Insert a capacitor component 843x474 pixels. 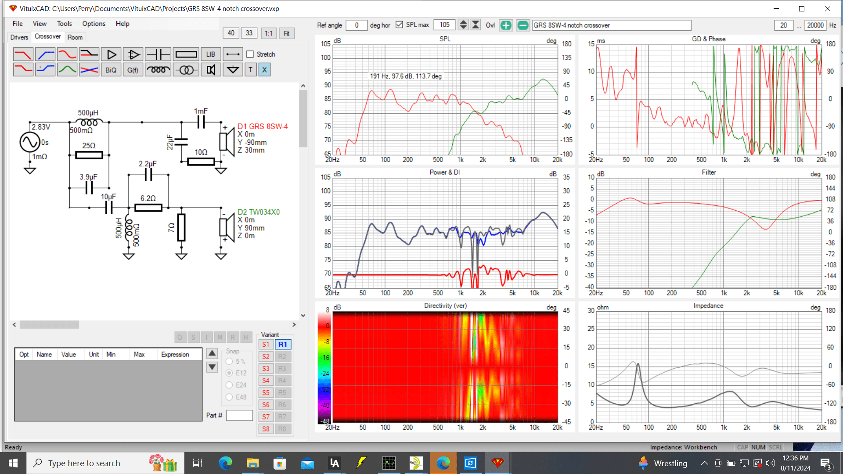(x=158, y=54)
